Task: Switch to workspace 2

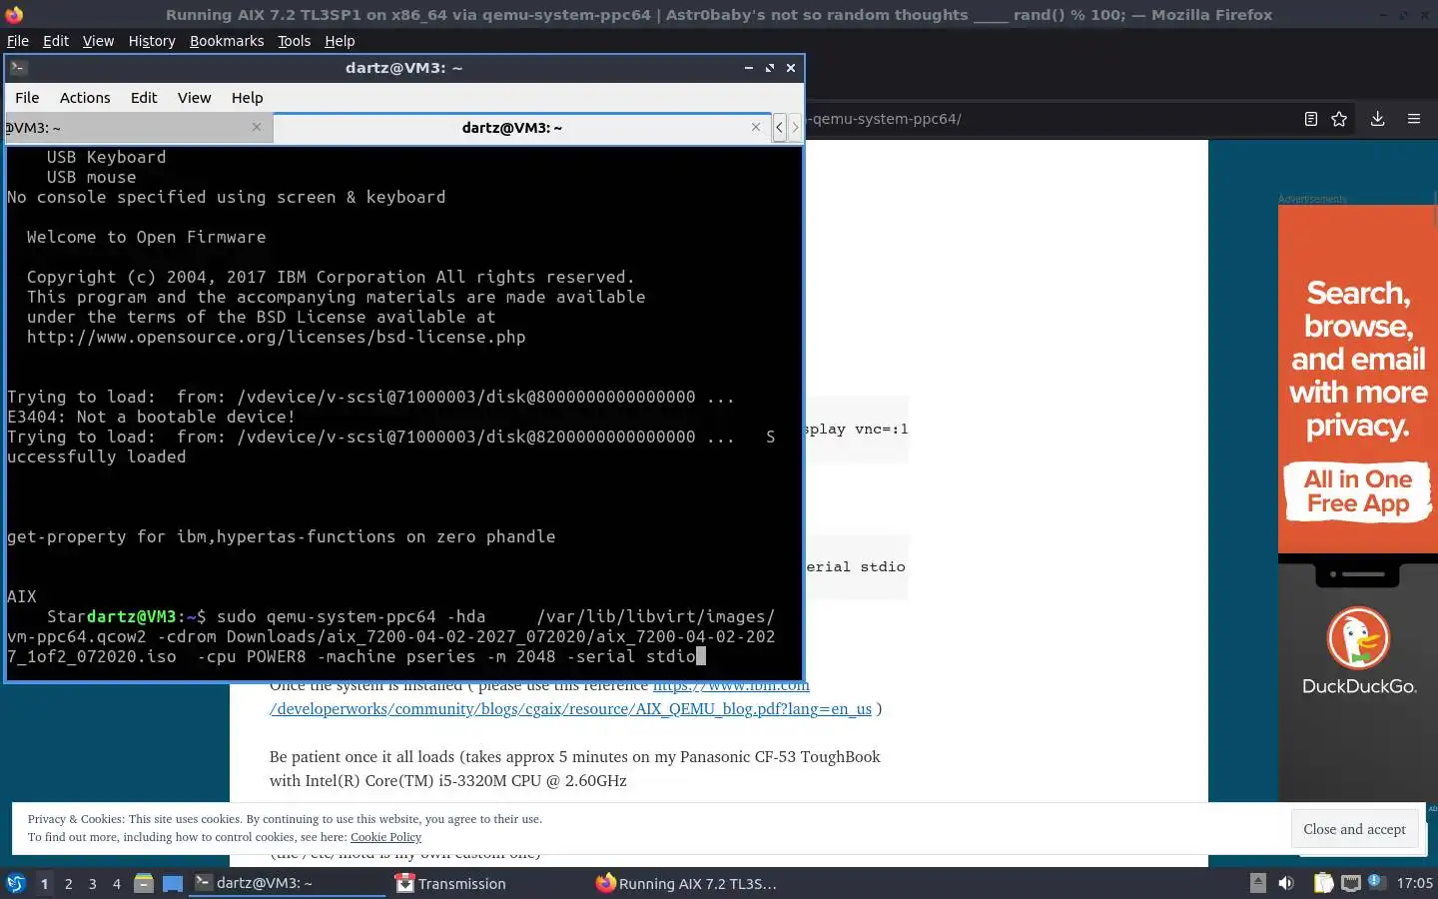Action: coord(68,883)
